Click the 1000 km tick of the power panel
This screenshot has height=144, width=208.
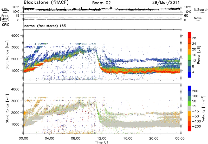coord(15,70)
